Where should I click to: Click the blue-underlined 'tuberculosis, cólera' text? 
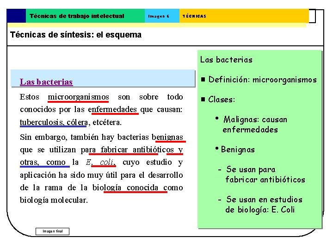click(x=54, y=122)
